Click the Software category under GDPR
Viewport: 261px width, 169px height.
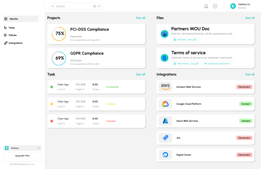point(76,60)
